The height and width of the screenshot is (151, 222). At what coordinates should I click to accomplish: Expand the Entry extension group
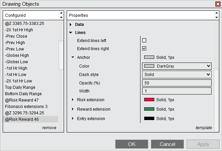point(73,118)
